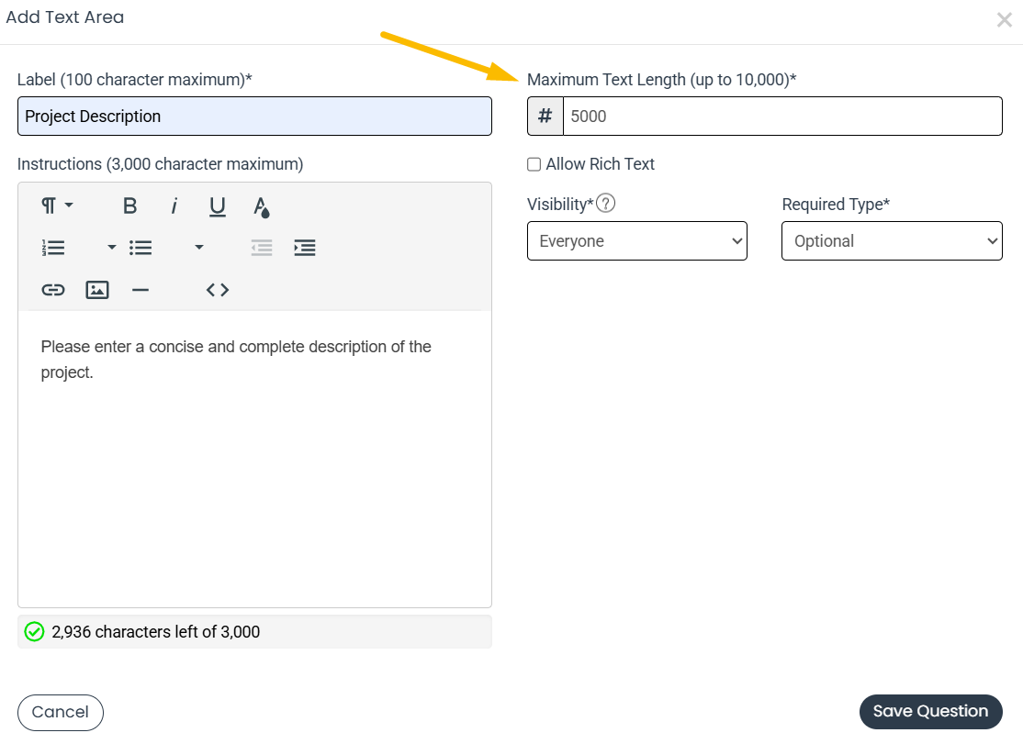Click the underline formatting icon
Screen dimensions: 1023x744
tap(218, 205)
